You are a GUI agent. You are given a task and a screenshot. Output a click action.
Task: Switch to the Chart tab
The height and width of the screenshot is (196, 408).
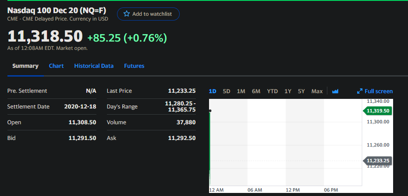[x=56, y=66]
